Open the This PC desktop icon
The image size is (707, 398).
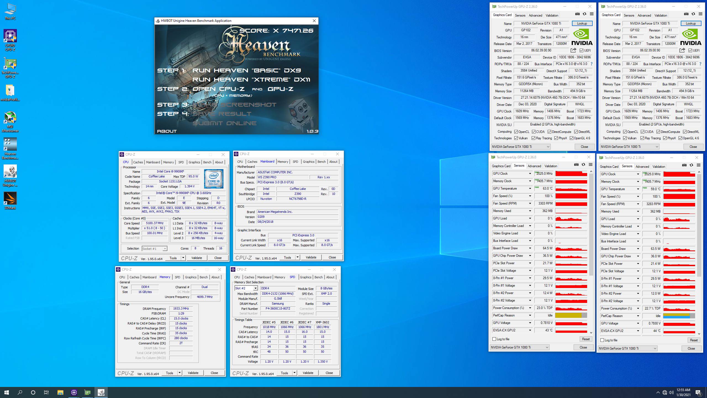[10, 12]
